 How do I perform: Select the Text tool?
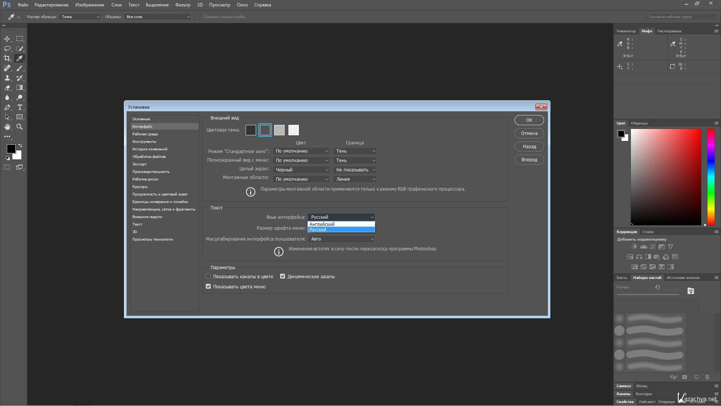(19, 108)
